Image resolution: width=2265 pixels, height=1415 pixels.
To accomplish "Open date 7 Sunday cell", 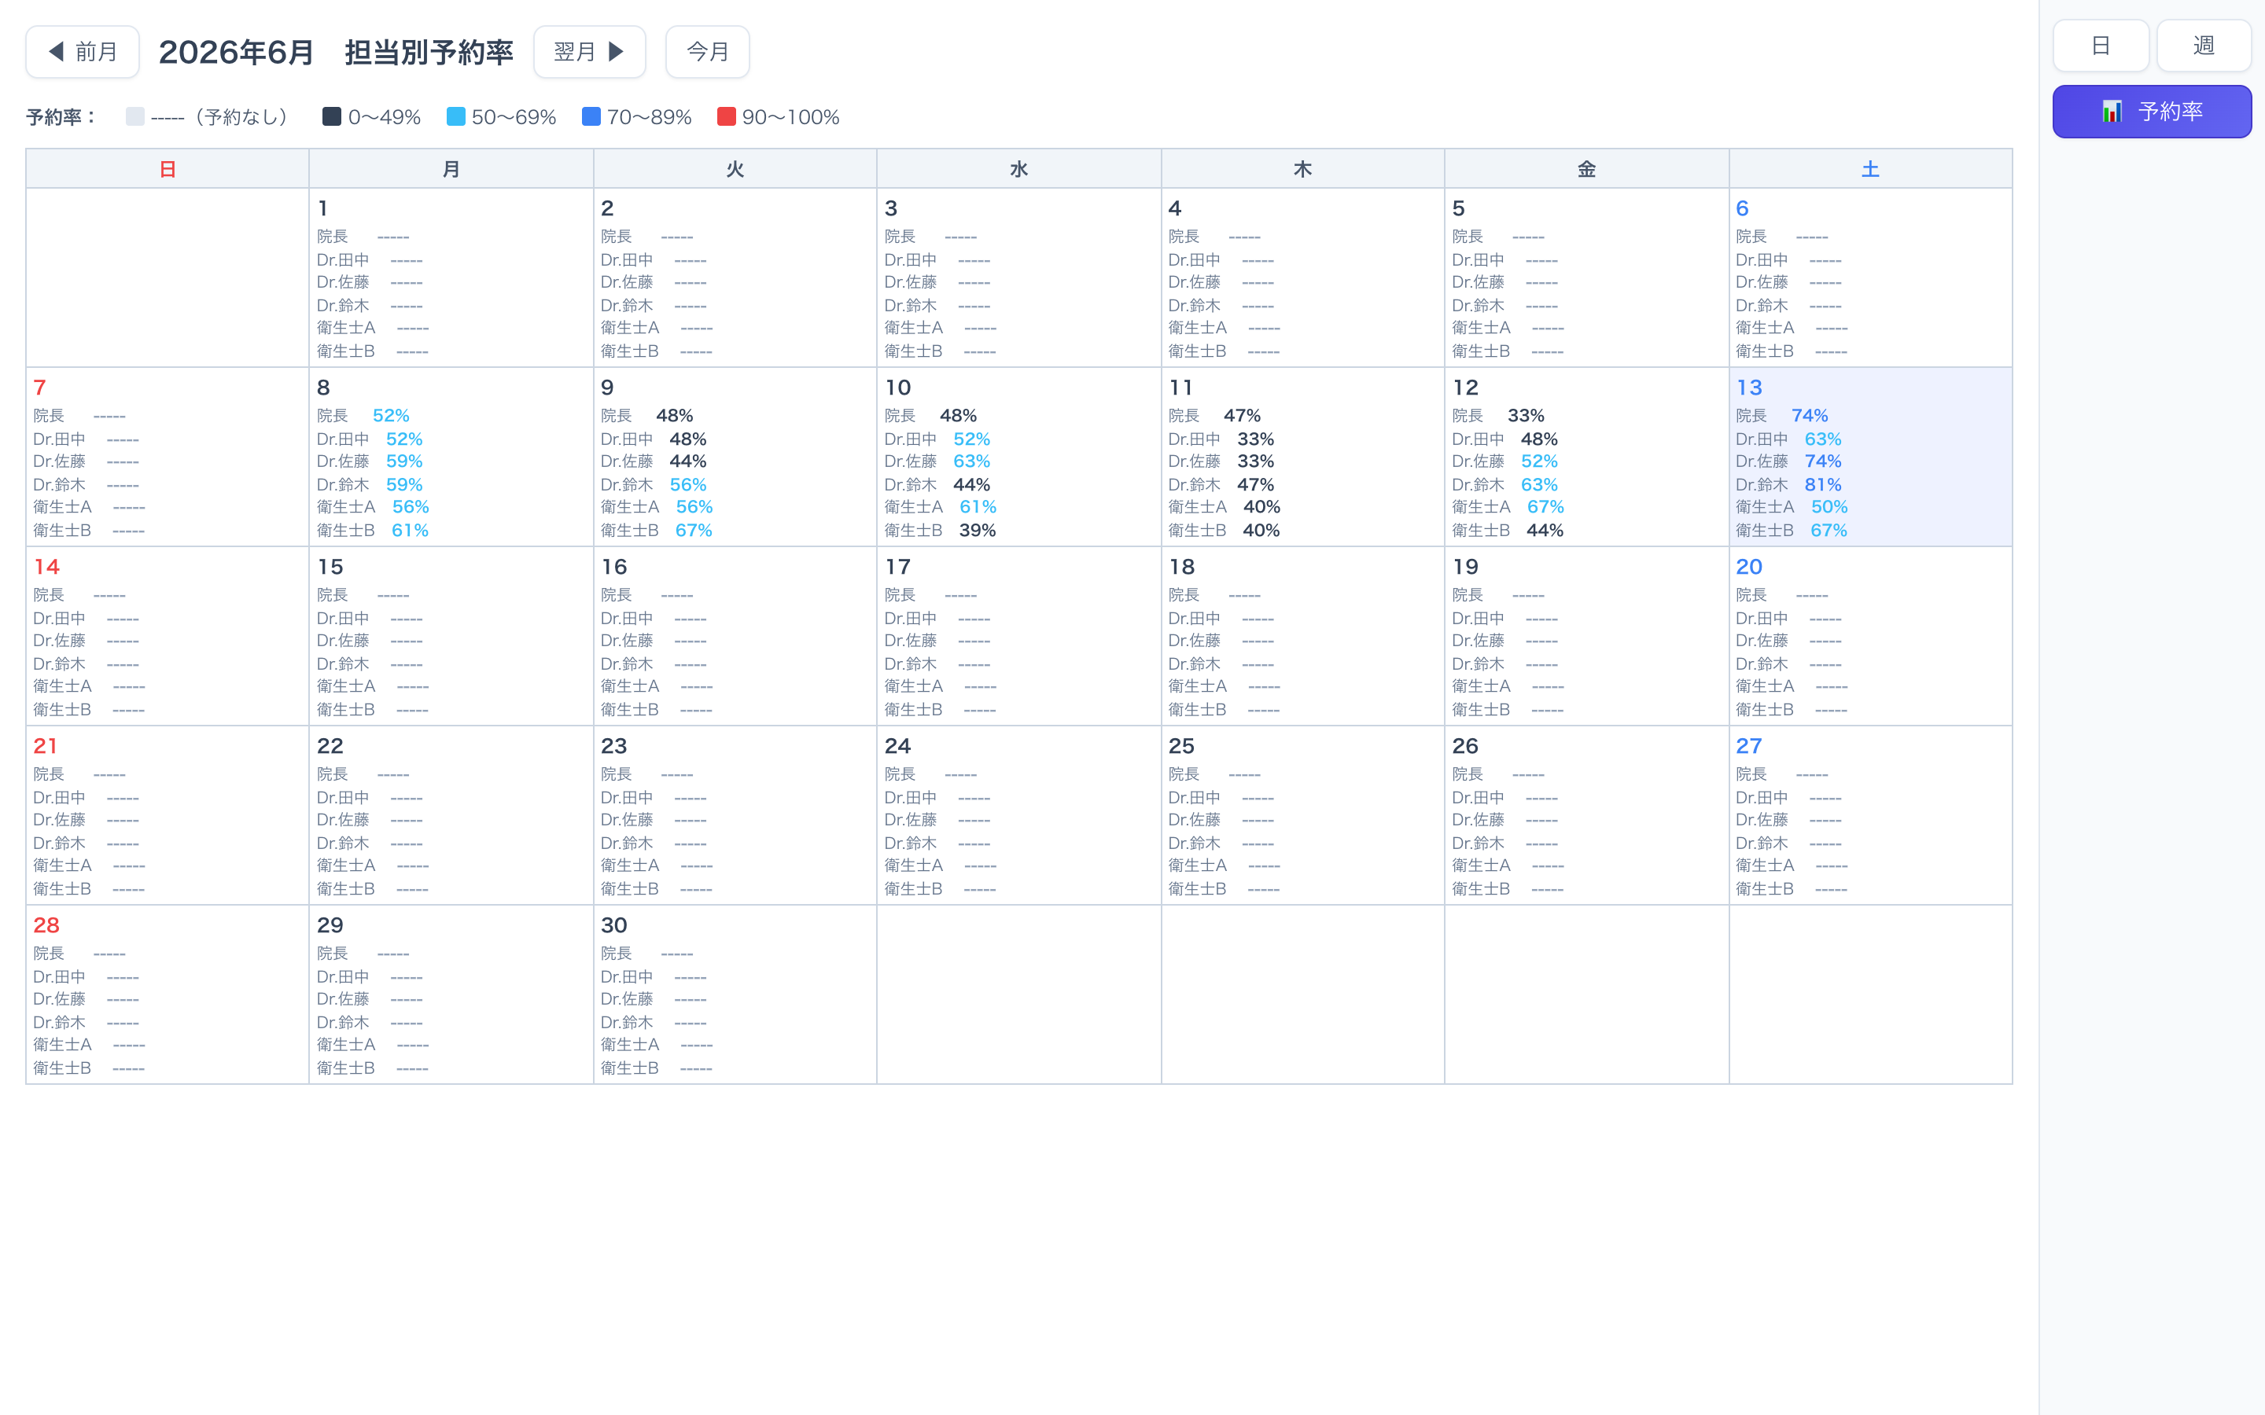I will point(168,457).
